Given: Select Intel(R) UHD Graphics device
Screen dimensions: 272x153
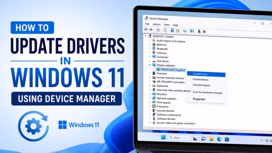Looking at the screenshot, I should pos(171,70).
